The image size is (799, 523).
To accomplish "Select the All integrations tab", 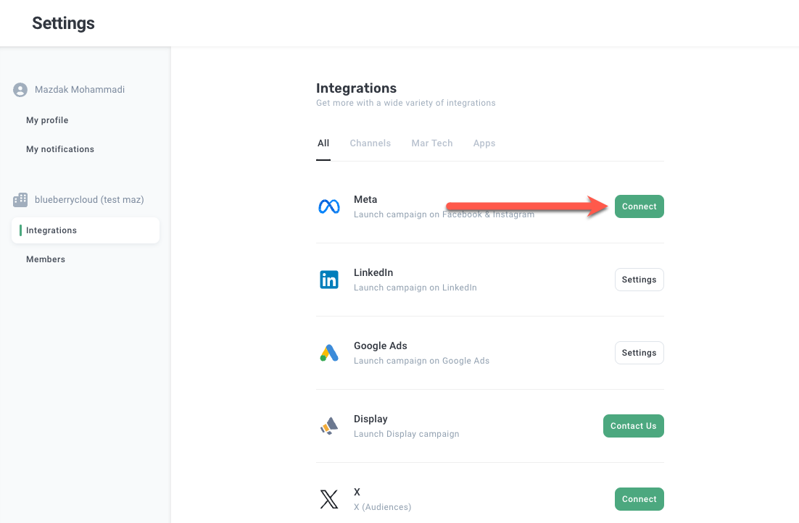I will pyautogui.click(x=323, y=143).
